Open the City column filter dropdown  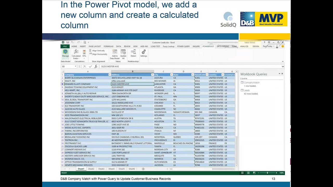click(171, 75)
